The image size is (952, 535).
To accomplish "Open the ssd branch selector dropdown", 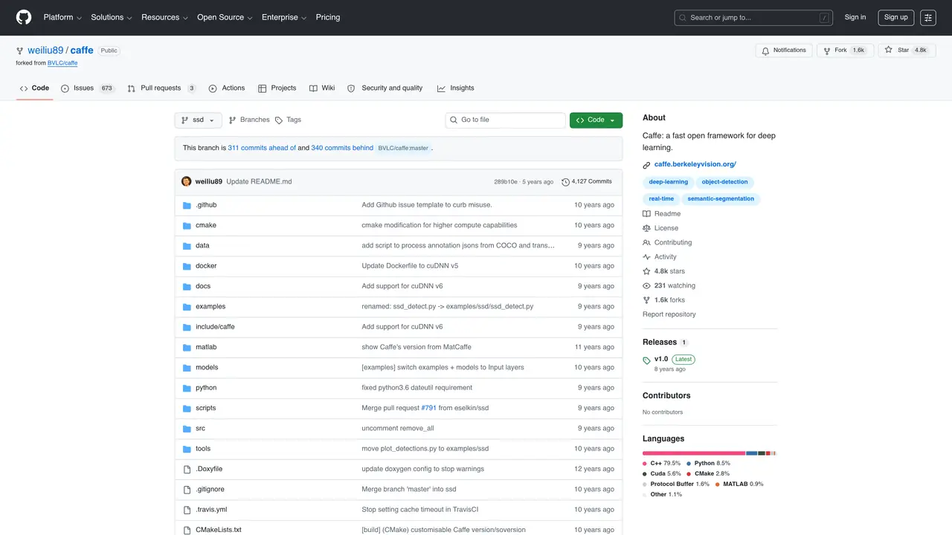I will (198, 120).
